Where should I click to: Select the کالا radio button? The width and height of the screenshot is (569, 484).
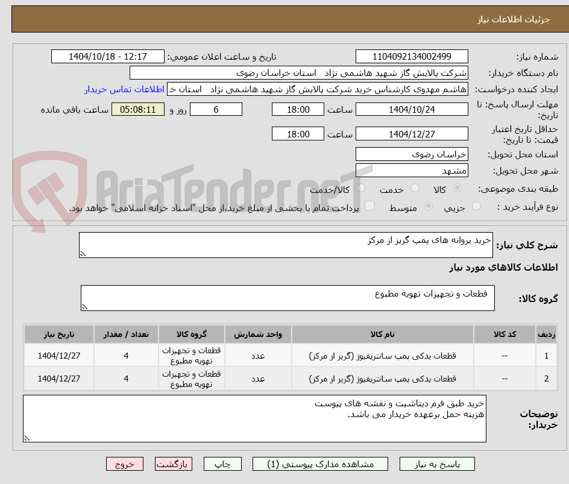click(457, 188)
